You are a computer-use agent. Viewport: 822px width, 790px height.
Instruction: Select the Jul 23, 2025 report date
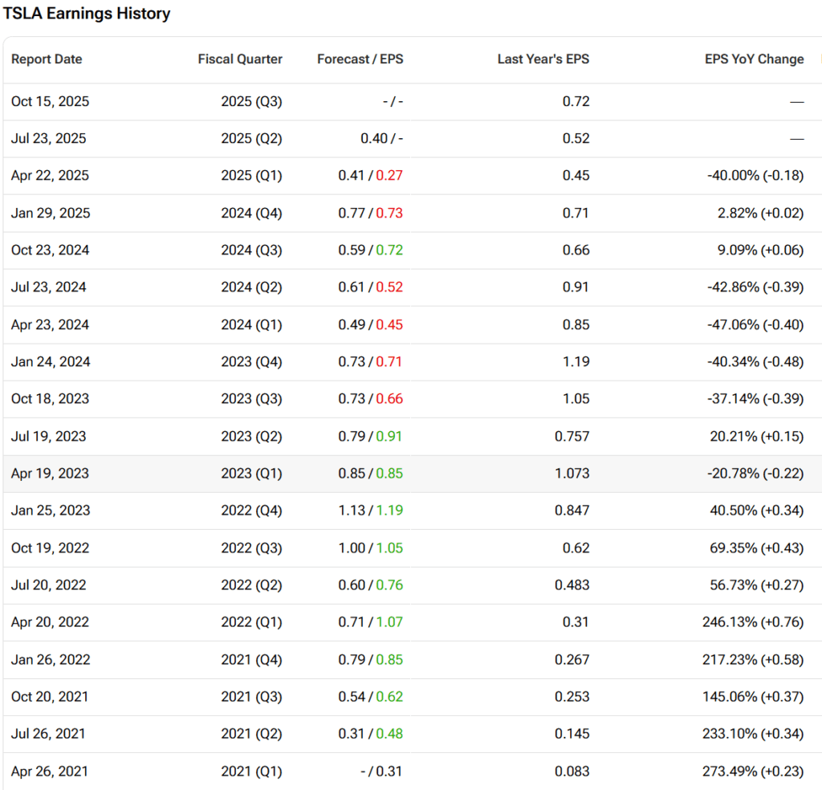49,138
